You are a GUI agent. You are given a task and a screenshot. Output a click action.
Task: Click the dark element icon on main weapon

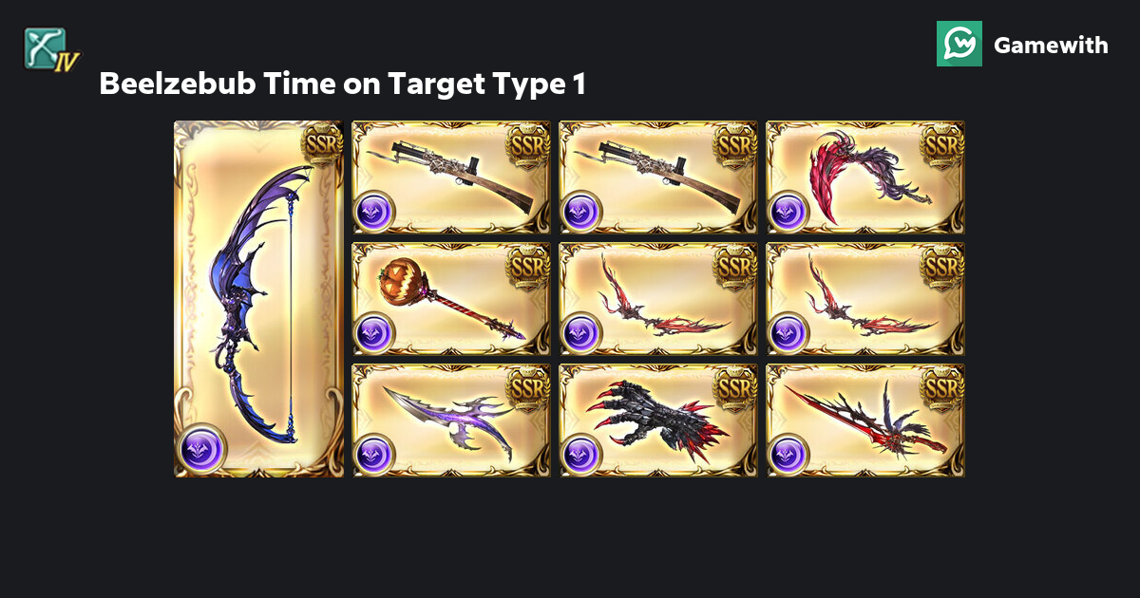(202, 448)
